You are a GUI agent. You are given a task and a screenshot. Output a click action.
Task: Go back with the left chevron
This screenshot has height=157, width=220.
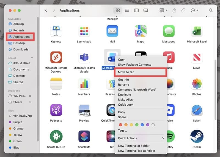[x=46, y=10]
